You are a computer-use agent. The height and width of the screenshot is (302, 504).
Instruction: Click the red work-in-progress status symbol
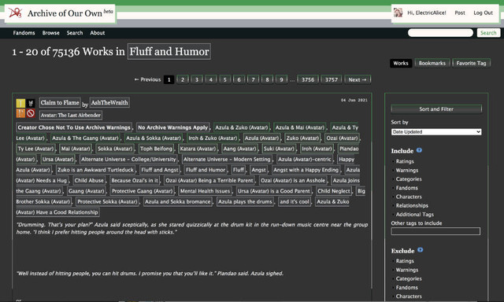(31, 113)
